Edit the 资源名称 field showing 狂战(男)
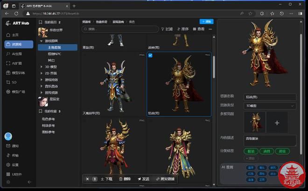This screenshot has width=308, height=191. pyautogui.click(x=270, y=97)
